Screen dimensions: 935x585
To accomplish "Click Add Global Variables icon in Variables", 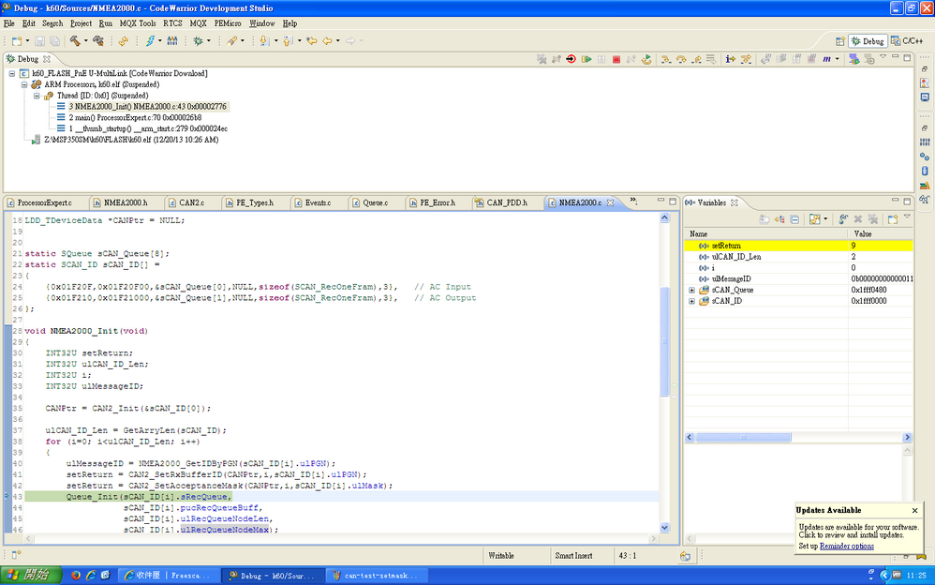I will click(x=843, y=219).
